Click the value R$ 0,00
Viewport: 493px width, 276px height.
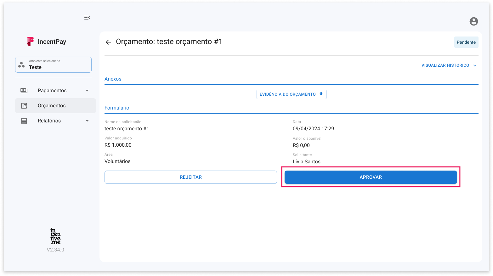(301, 145)
